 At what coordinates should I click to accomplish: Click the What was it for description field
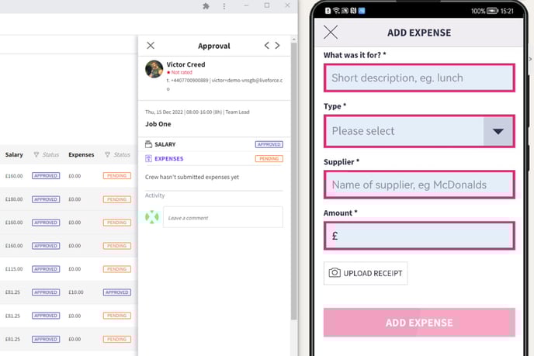[419, 78]
